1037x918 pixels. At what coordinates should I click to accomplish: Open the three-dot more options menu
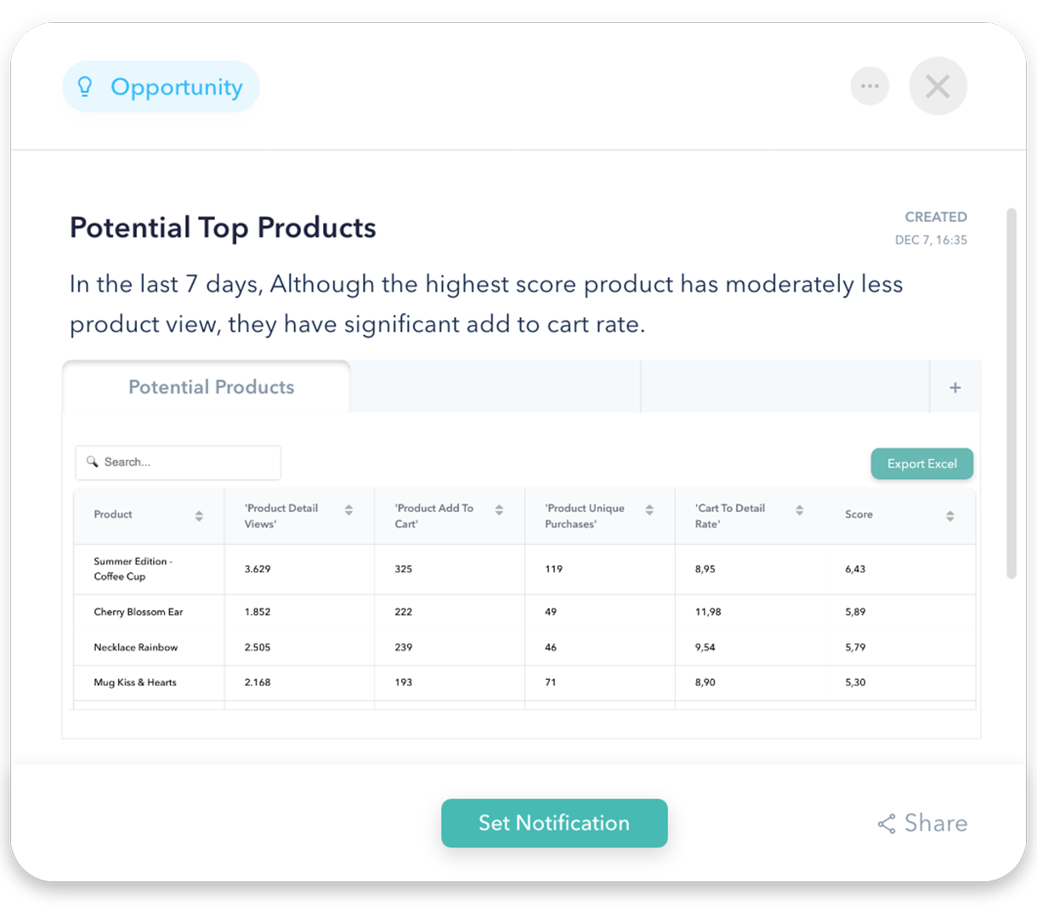point(870,86)
